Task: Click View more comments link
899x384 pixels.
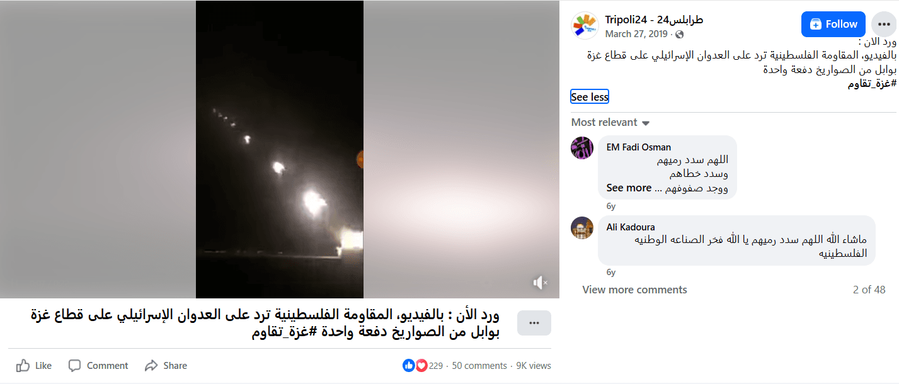Action: click(x=634, y=290)
